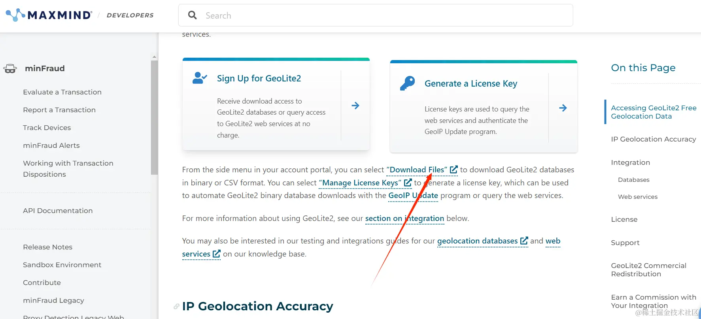Click the key icon on License Key card
Image resolution: width=701 pixels, height=319 pixels.
407,83
